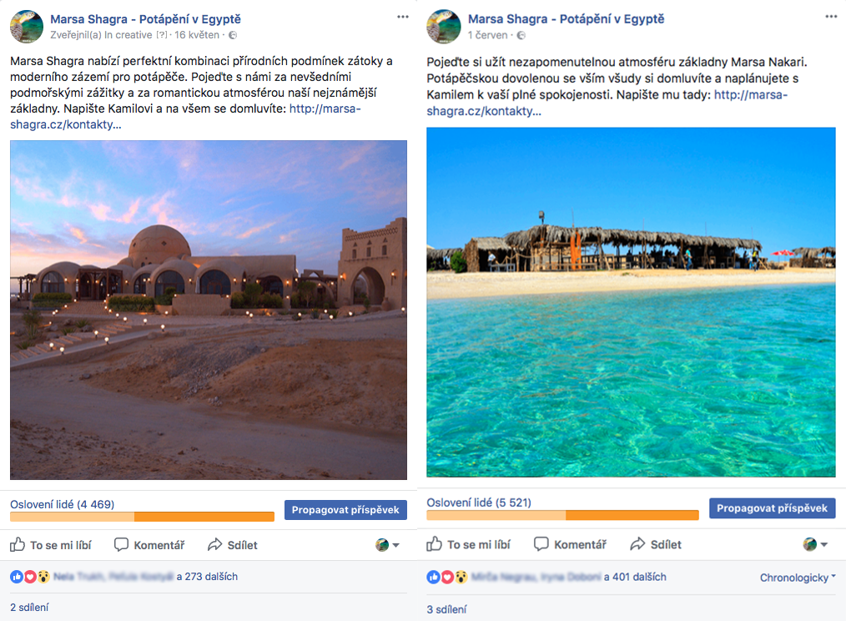846x621 pixels.
Task: Click the left post's page profile picture
Action: coord(27,26)
